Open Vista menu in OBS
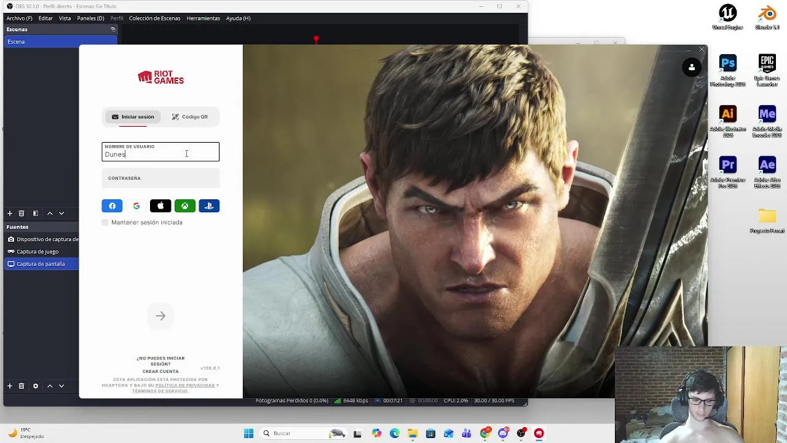Image resolution: width=787 pixels, height=443 pixels. click(65, 18)
